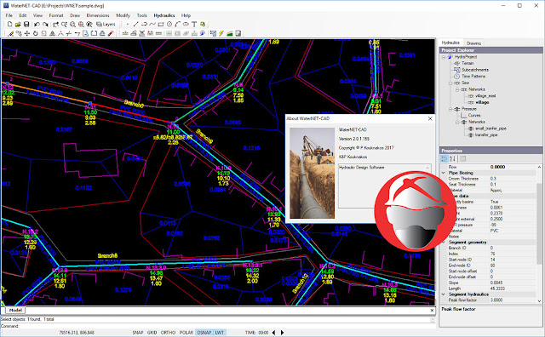This screenshot has width=545, height=337.
Task: Click the Length value 45.3333
Action: 497,288
